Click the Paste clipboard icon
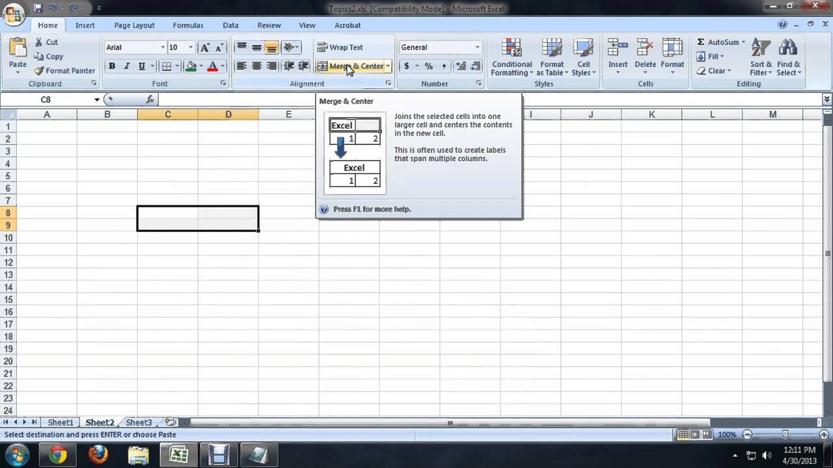This screenshot has width=833, height=468. 18,49
